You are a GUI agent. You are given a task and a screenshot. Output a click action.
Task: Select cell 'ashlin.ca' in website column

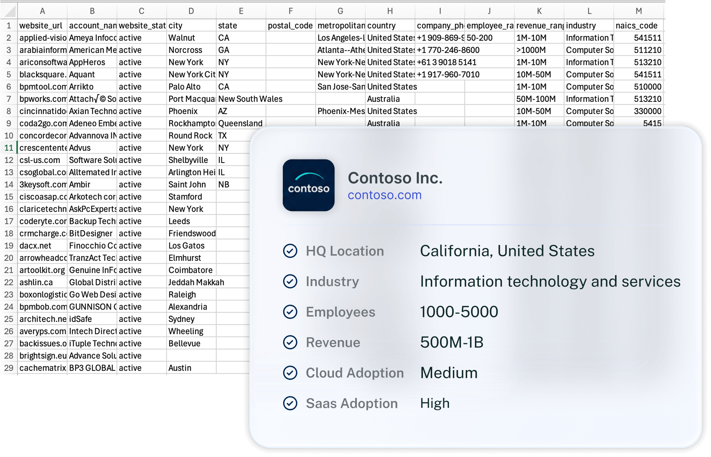point(42,282)
